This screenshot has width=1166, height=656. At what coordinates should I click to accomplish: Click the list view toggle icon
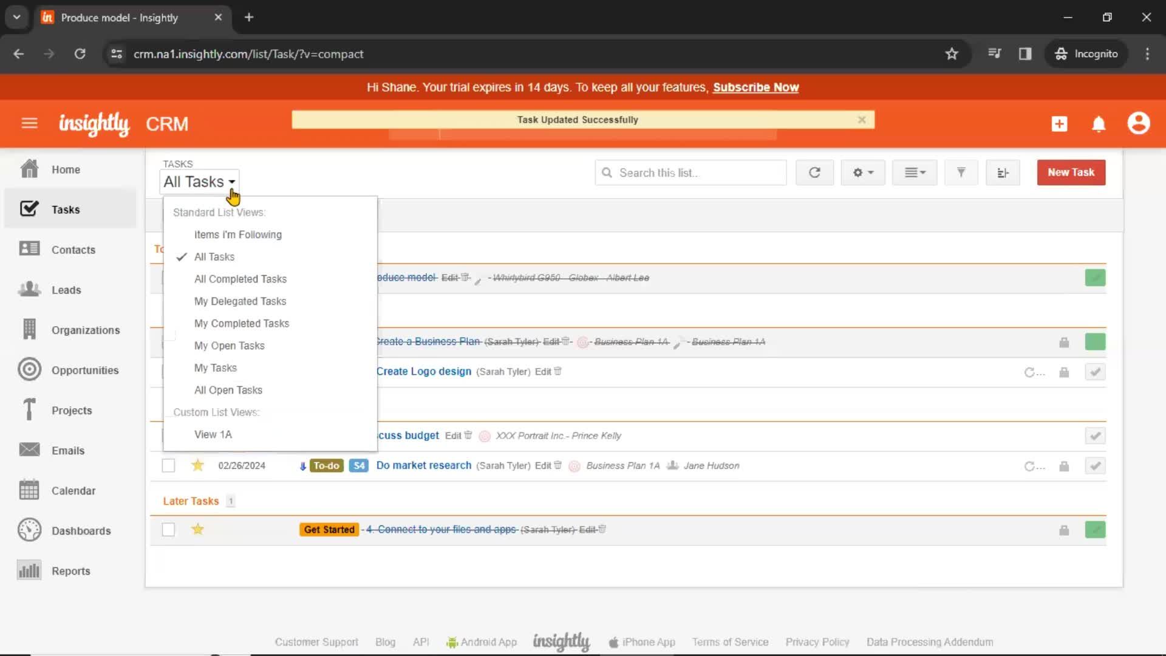click(913, 173)
